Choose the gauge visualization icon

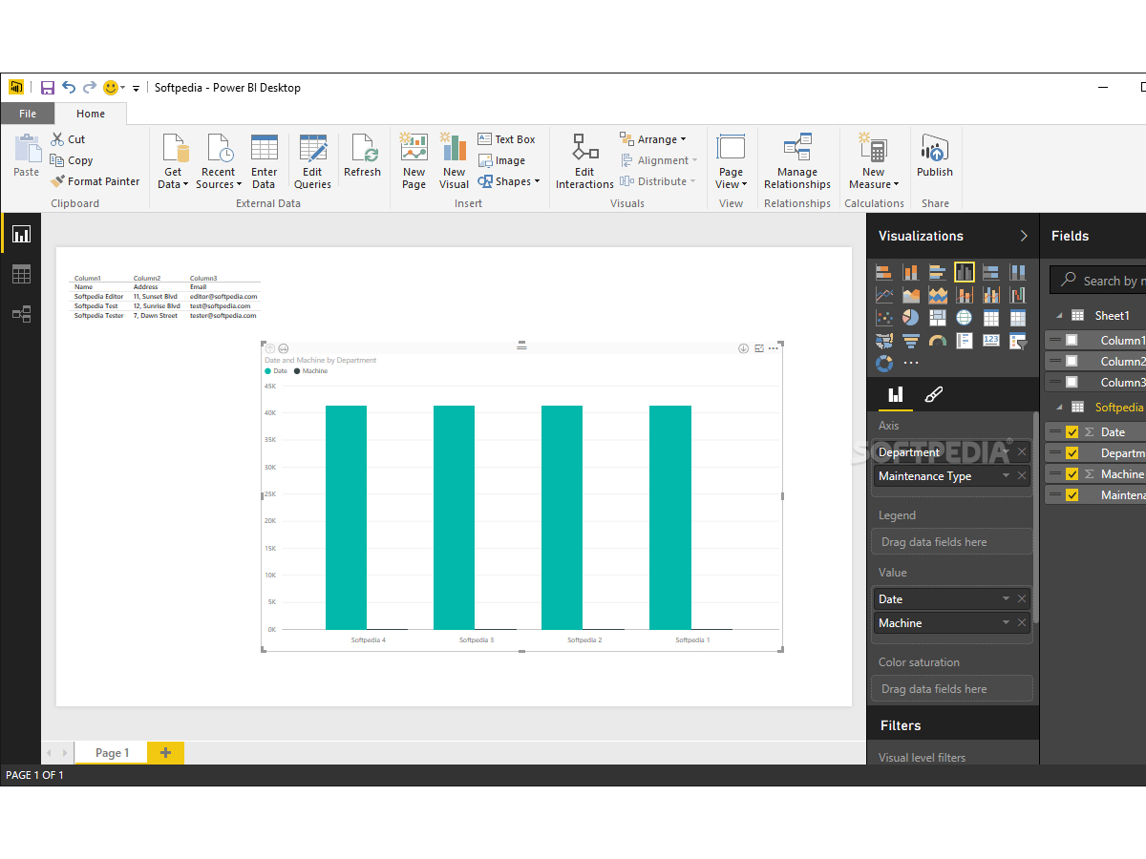(x=937, y=341)
